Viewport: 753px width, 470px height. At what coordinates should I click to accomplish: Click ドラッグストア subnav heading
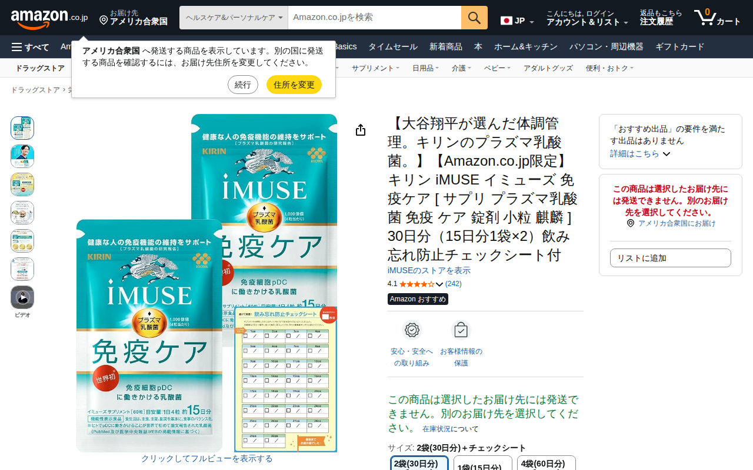(40, 68)
